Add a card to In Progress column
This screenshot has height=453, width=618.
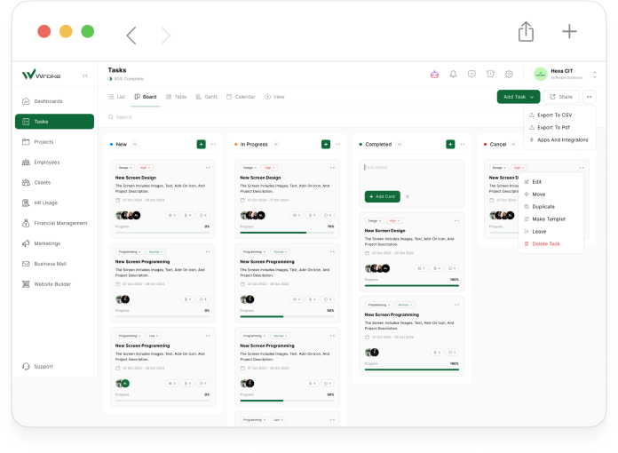(326, 144)
